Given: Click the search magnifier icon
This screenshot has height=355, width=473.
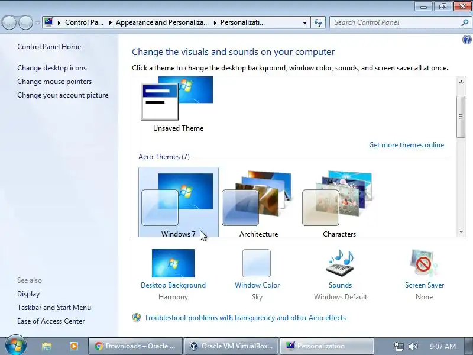Looking at the screenshot, I should click(x=465, y=22).
